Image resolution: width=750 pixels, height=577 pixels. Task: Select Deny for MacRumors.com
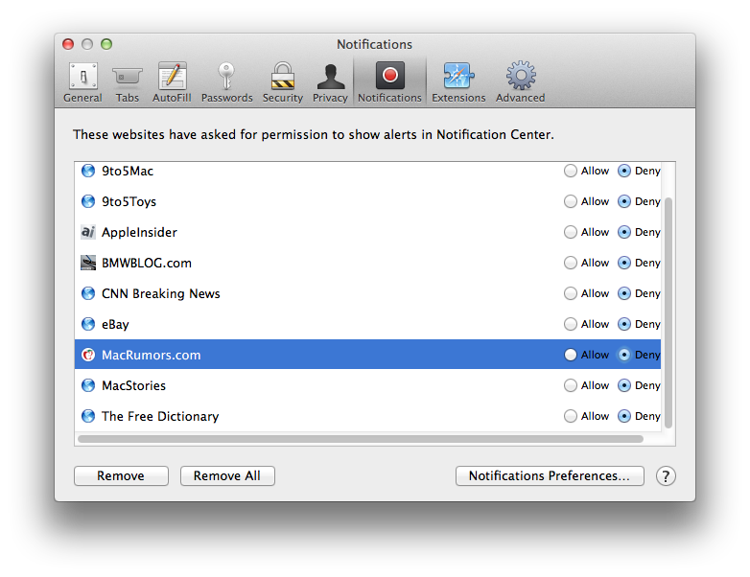[x=623, y=355]
